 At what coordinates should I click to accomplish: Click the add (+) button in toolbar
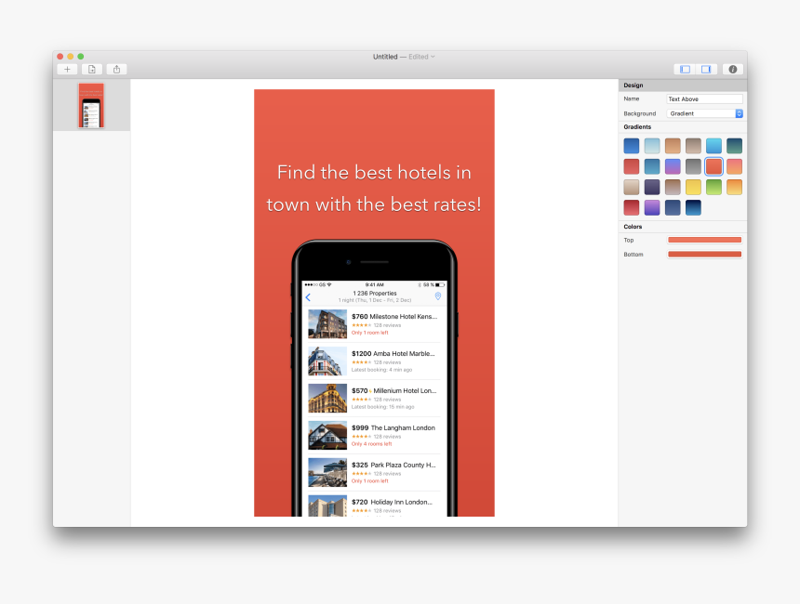67,70
